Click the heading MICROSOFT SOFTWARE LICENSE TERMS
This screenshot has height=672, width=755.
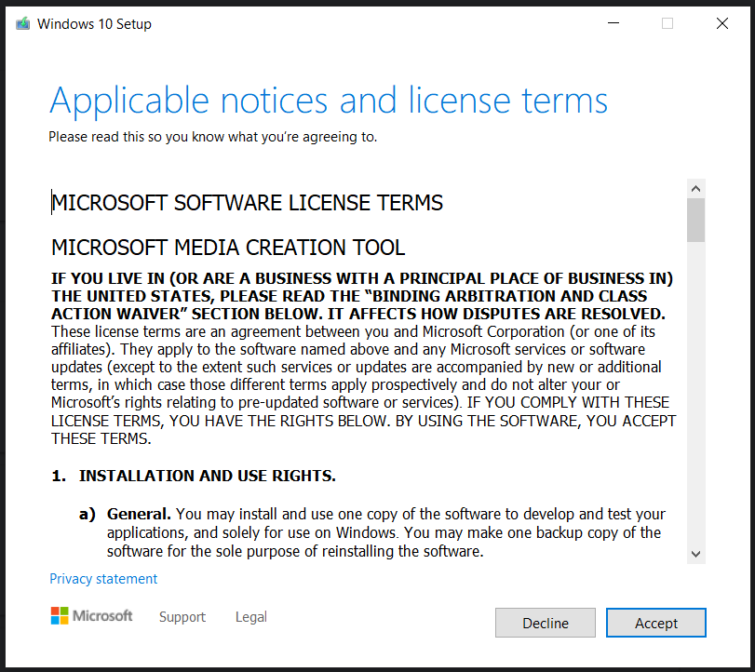[x=247, y=203]
